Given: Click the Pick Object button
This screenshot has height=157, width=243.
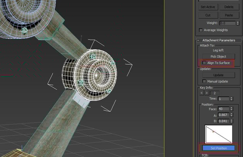Looking at the screenshot, I should pos(219,57).
